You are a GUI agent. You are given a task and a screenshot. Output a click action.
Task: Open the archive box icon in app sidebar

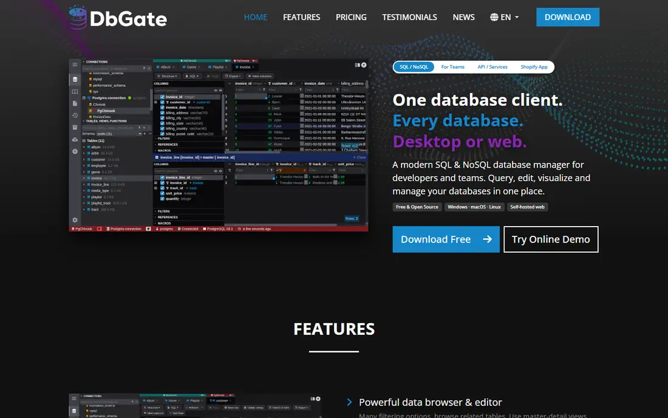pyautogui.click(x=75, y=127)
